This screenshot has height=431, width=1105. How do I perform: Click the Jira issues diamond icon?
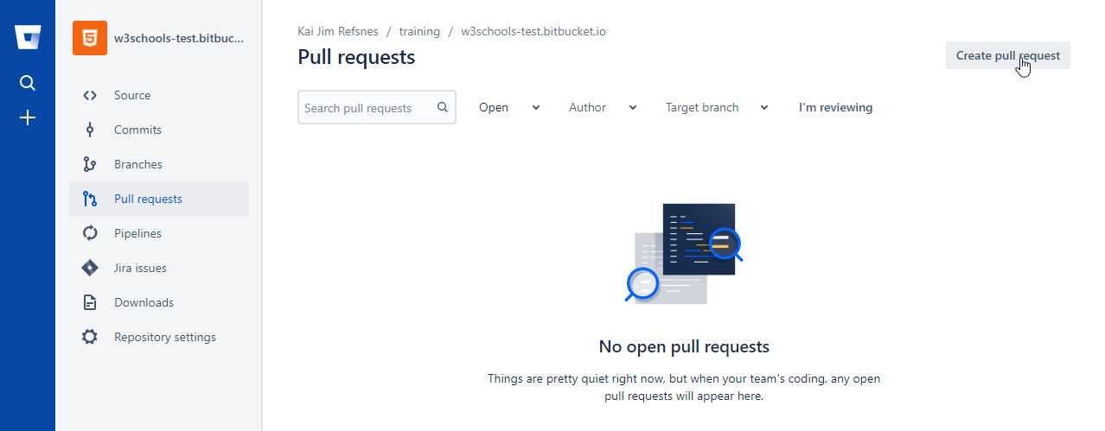click(x=90, y=268)
